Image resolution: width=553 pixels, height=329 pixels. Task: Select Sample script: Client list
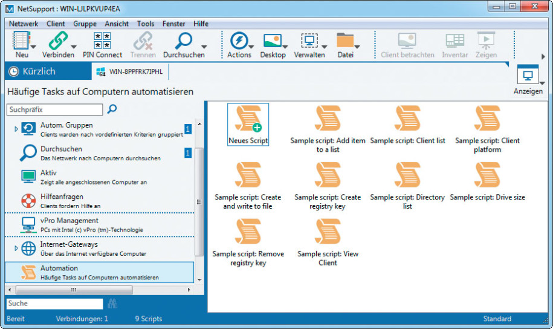coord(407,125)
